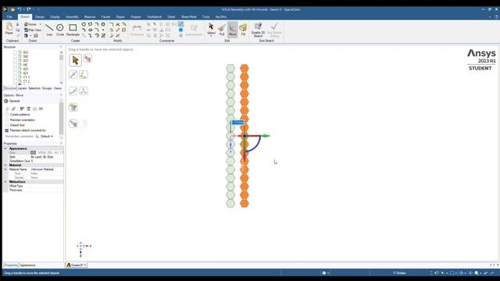
Task: Open the Selection panel tab
Action: coord(34,88)
